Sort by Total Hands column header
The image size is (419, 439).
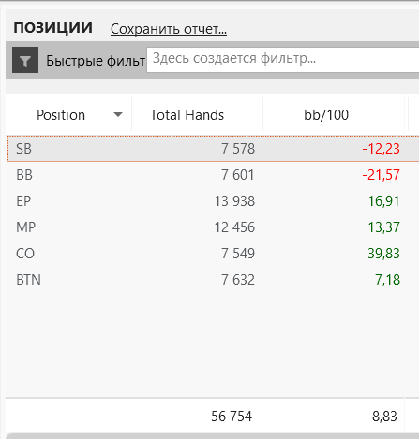pos(187,115)
